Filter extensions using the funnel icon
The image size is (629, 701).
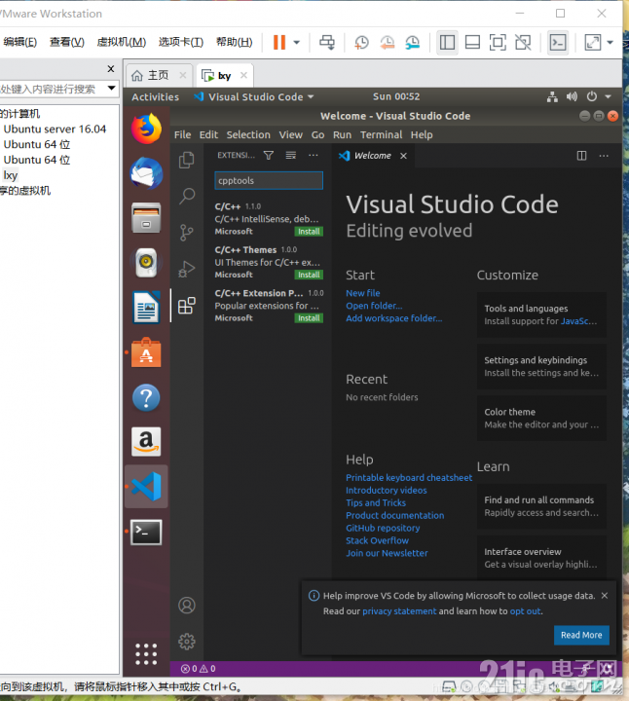point(268,155)
